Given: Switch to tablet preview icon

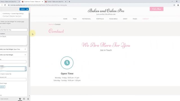Looking at the screenshot, I should (24, 99).
